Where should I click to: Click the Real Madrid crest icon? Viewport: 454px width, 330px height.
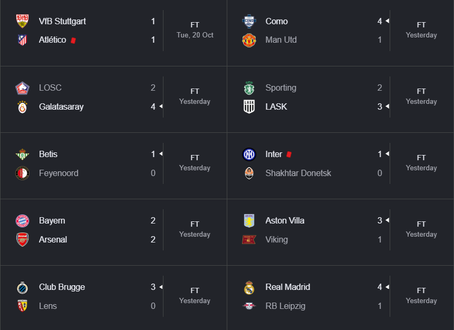point(249,287)
